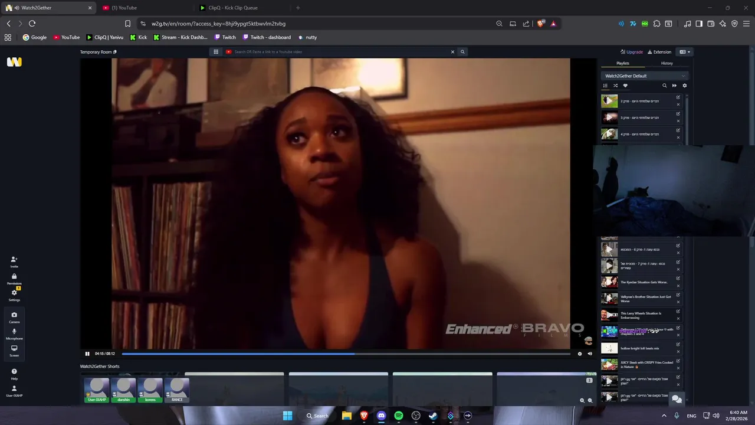The image size is (755, 425).
Task: Open the Watch2Gether apps grid icon
Action: pyautogui.click(x=216, y=52)
